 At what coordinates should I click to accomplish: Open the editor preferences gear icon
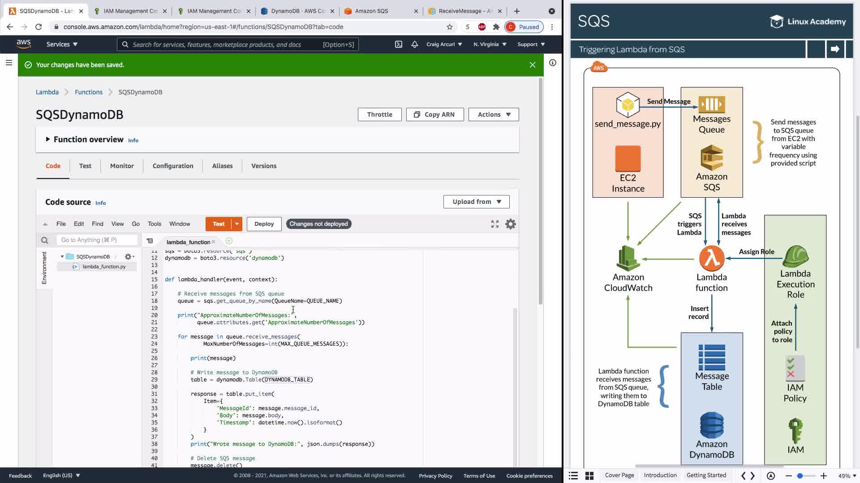(x=511, y=224)
